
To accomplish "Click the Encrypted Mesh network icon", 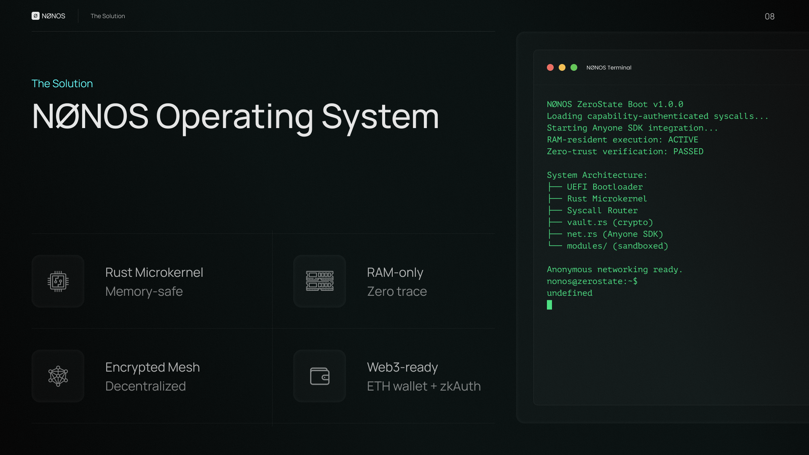I will 58,376.
